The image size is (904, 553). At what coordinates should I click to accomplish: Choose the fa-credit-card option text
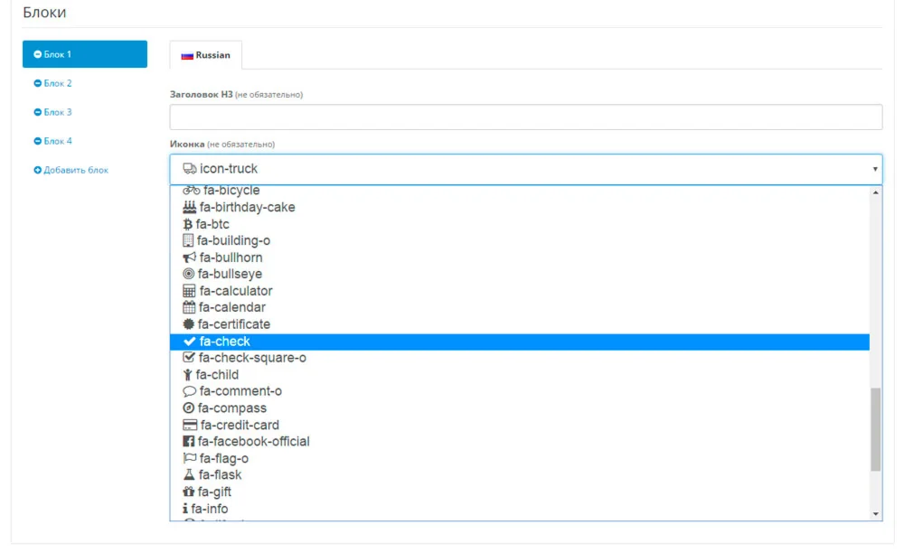click(x=240, y=425)
